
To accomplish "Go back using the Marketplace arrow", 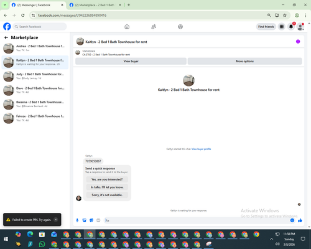I will coord(6,37).
